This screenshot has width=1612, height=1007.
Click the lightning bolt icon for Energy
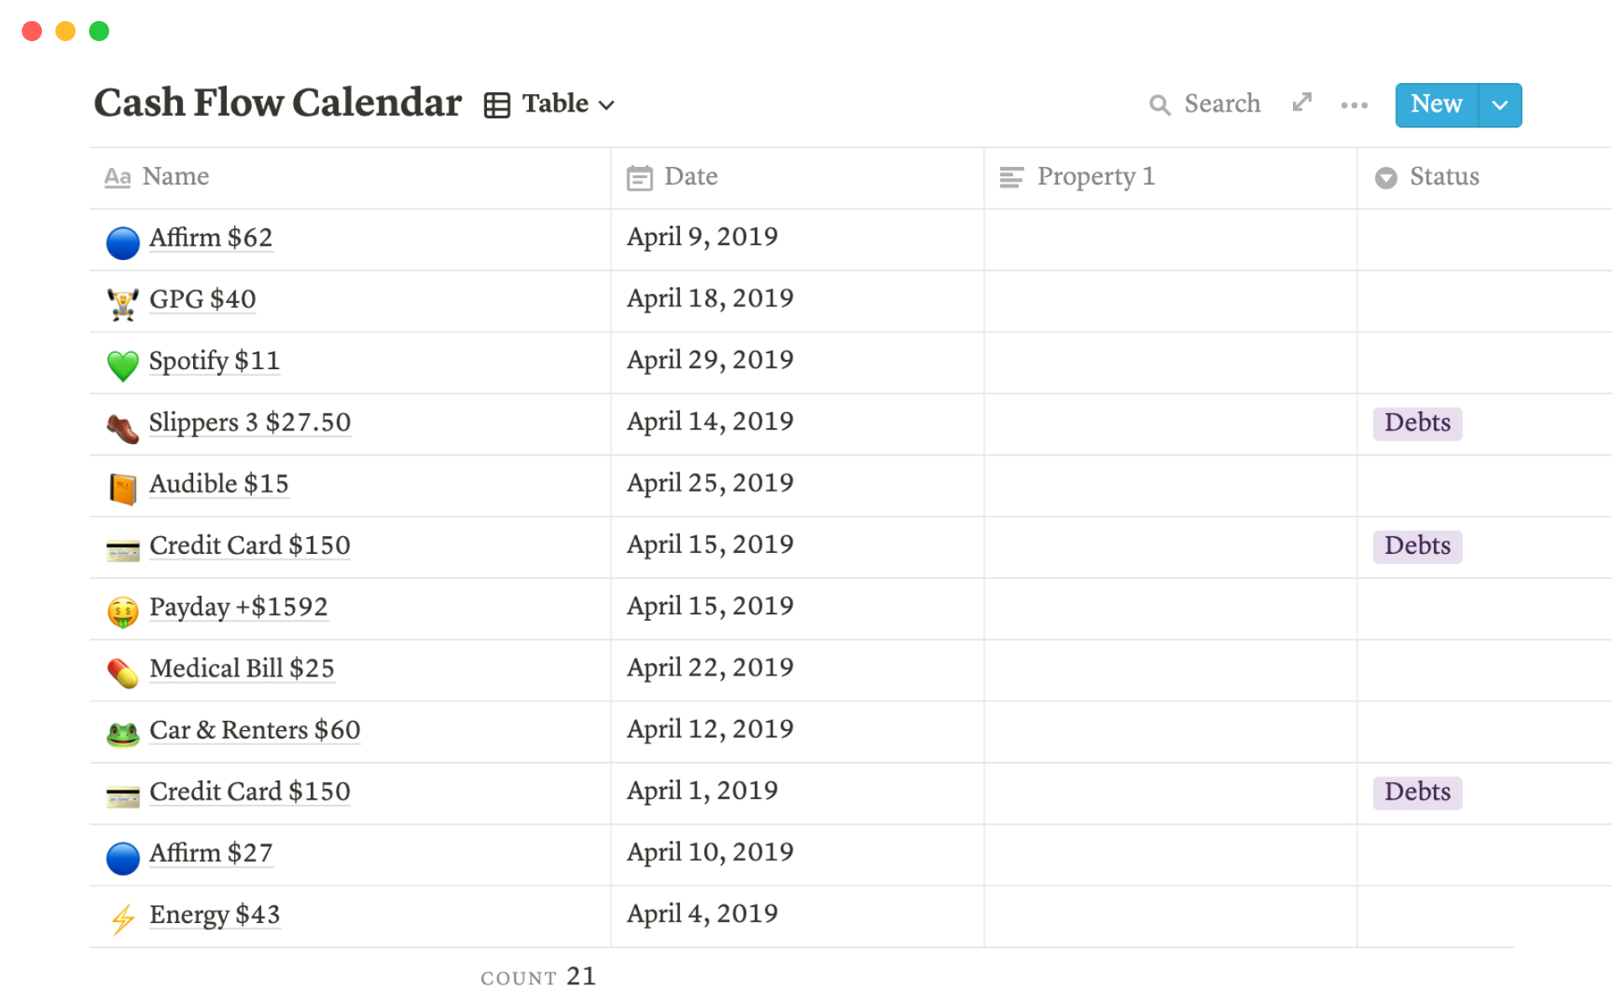pos(123,919)
